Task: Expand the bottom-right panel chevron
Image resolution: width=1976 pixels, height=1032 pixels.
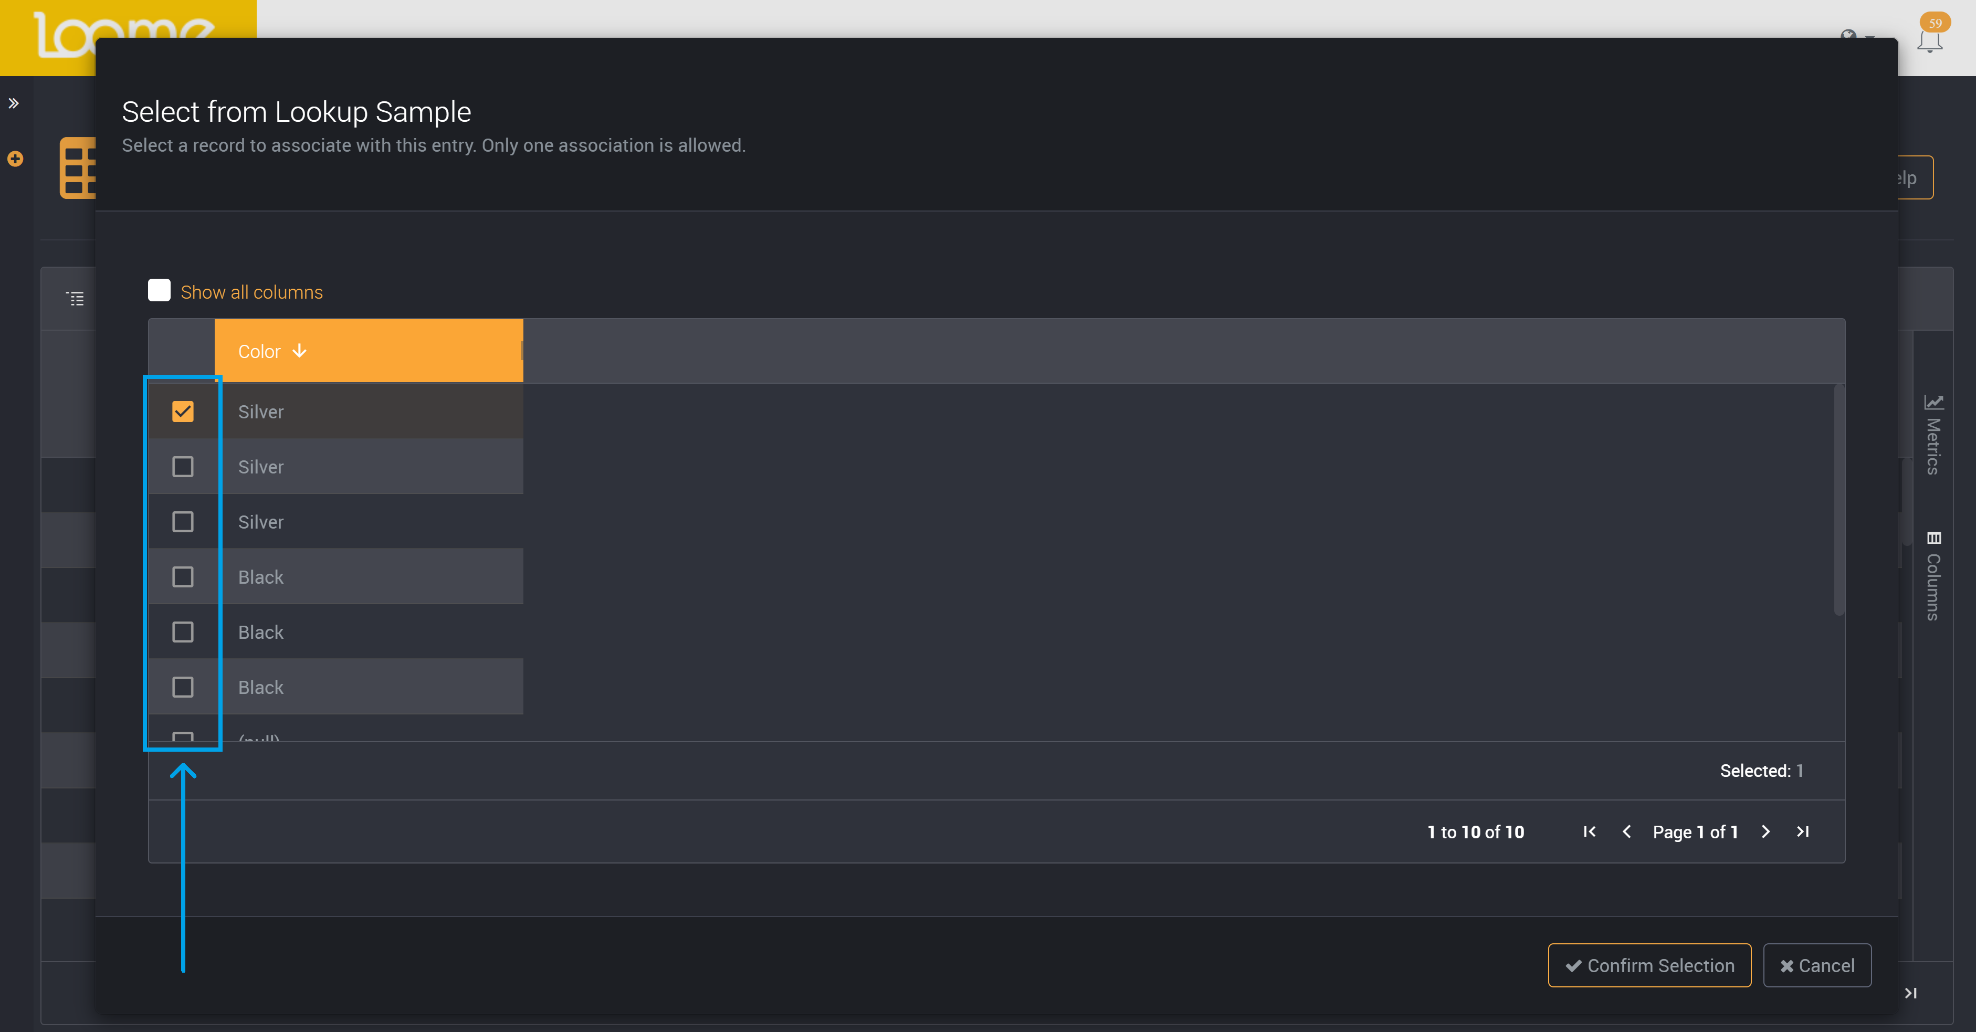Action: click(x=1910, y=992)
